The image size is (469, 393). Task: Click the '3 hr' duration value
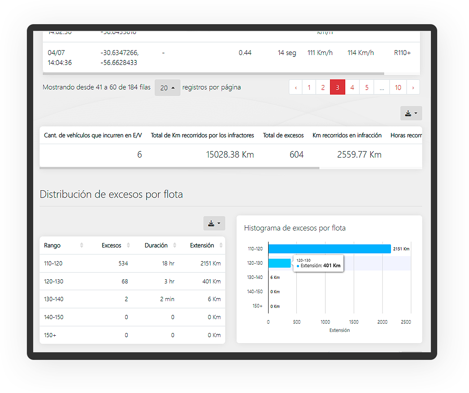(169, 281)
